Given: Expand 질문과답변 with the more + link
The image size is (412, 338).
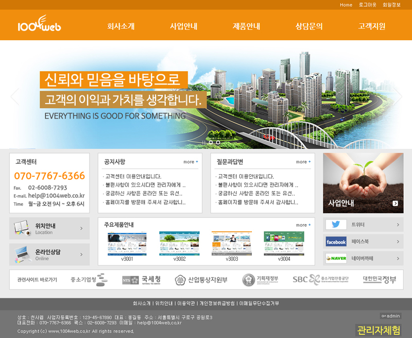Looking at the screenshot, I should click(303, 162).
